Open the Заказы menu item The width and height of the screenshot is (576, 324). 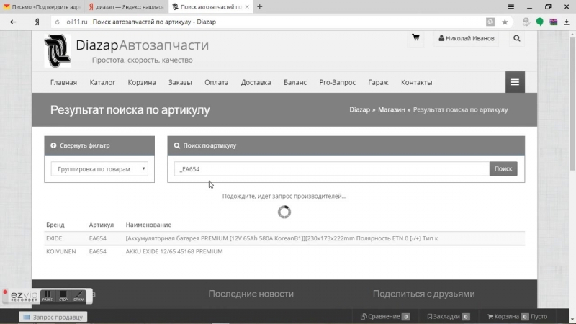(x=180, y=82)
